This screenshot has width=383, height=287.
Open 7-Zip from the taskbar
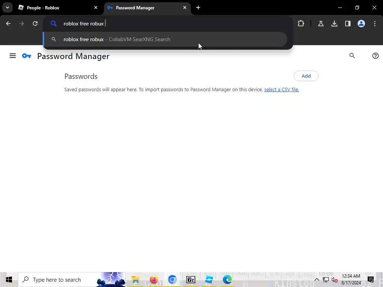pyautogui.click(x=190, y=280)
